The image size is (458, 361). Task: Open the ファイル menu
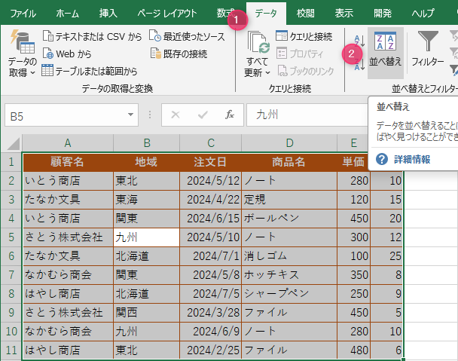(x=23, y=14)
